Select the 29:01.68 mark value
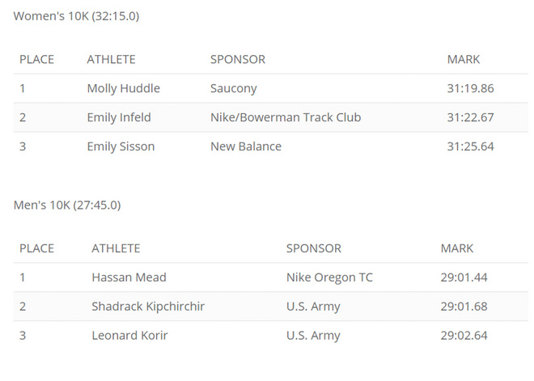This screenshot has width=534, height=381. click(x=464, y=307)
